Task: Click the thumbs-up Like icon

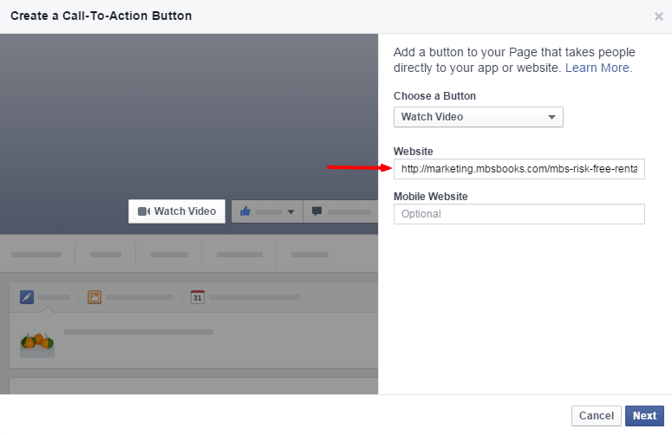Action: point(245,211)
